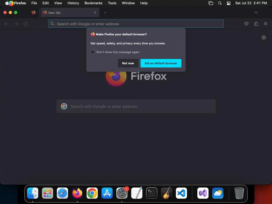Open App Store from the Dock
The width and height of the screenshot is (272, 204).
[107, 193]
